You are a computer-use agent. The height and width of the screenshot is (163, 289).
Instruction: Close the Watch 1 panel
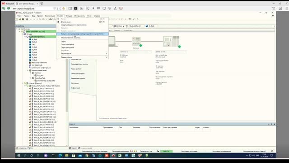tap(275, 124)
